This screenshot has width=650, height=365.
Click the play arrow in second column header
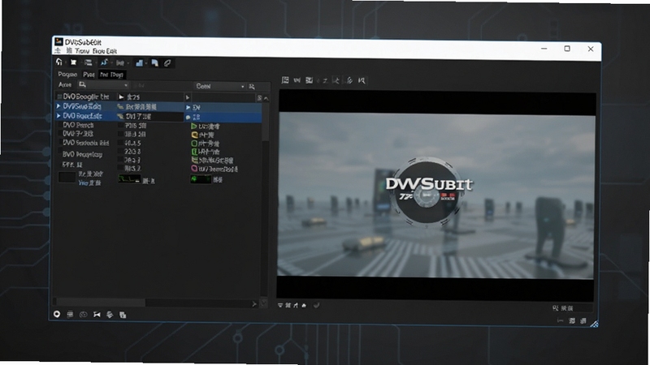point(121,97)
